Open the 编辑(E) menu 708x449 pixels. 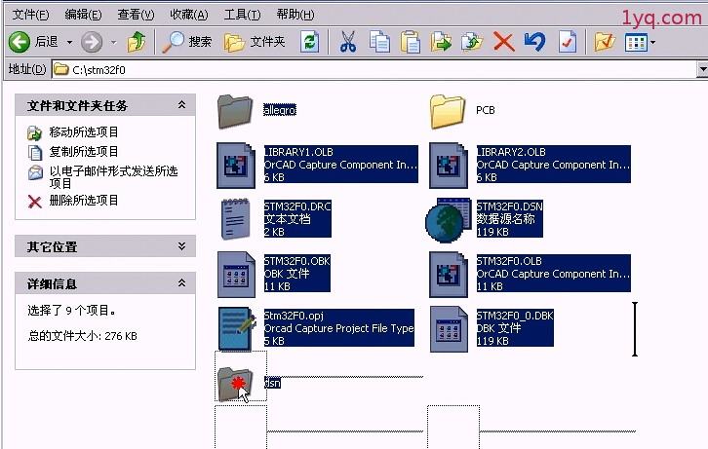click(x=83, y=15)
